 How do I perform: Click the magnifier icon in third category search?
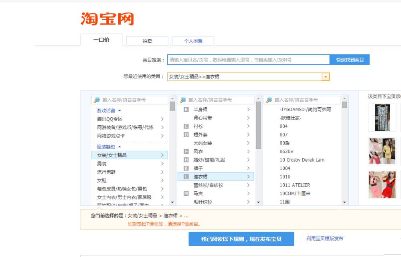(269, 100)
